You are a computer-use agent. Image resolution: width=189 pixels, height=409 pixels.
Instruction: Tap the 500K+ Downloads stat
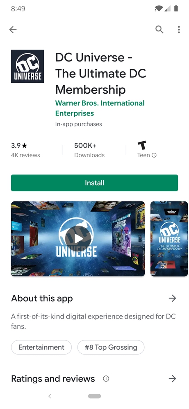(x=89, y=150)
